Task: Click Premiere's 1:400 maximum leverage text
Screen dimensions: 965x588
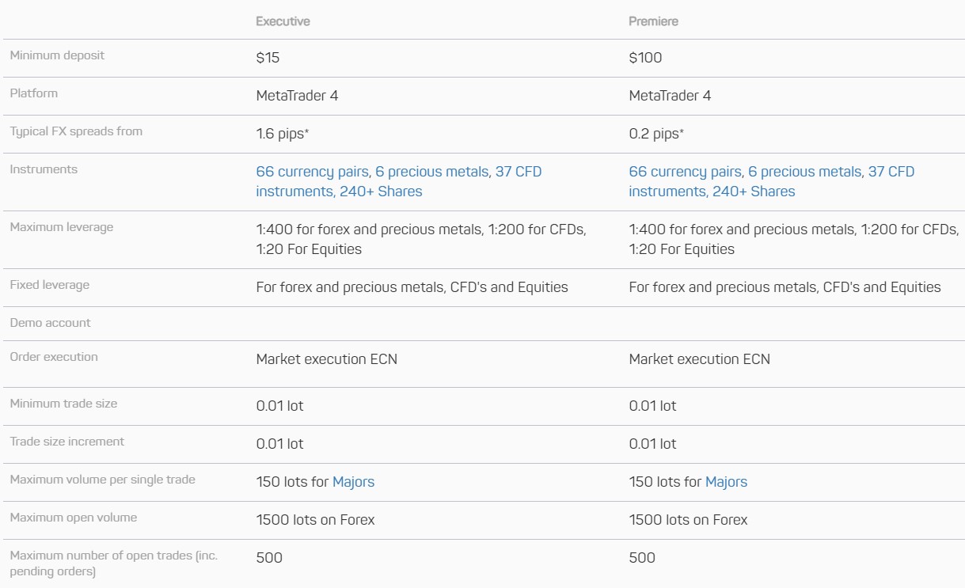Action: (x=794, y=239)
